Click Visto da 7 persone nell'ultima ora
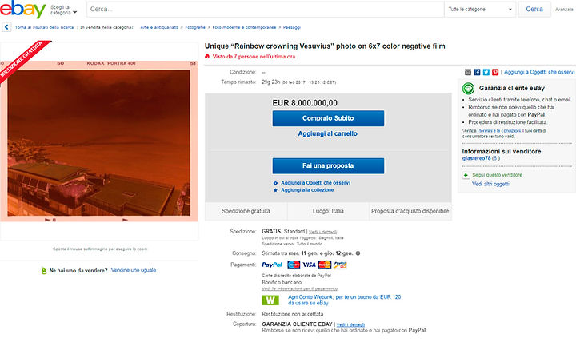The image size is (576, 354). [x=254, y=57]
